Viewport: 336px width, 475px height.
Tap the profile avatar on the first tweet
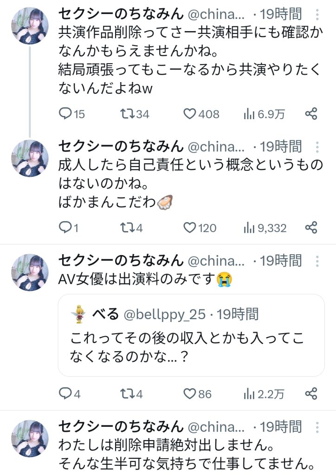coord(29,26)
